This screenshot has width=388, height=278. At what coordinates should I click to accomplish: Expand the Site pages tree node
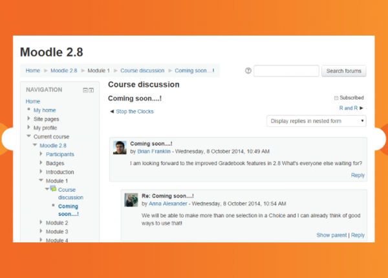[29, 119]
